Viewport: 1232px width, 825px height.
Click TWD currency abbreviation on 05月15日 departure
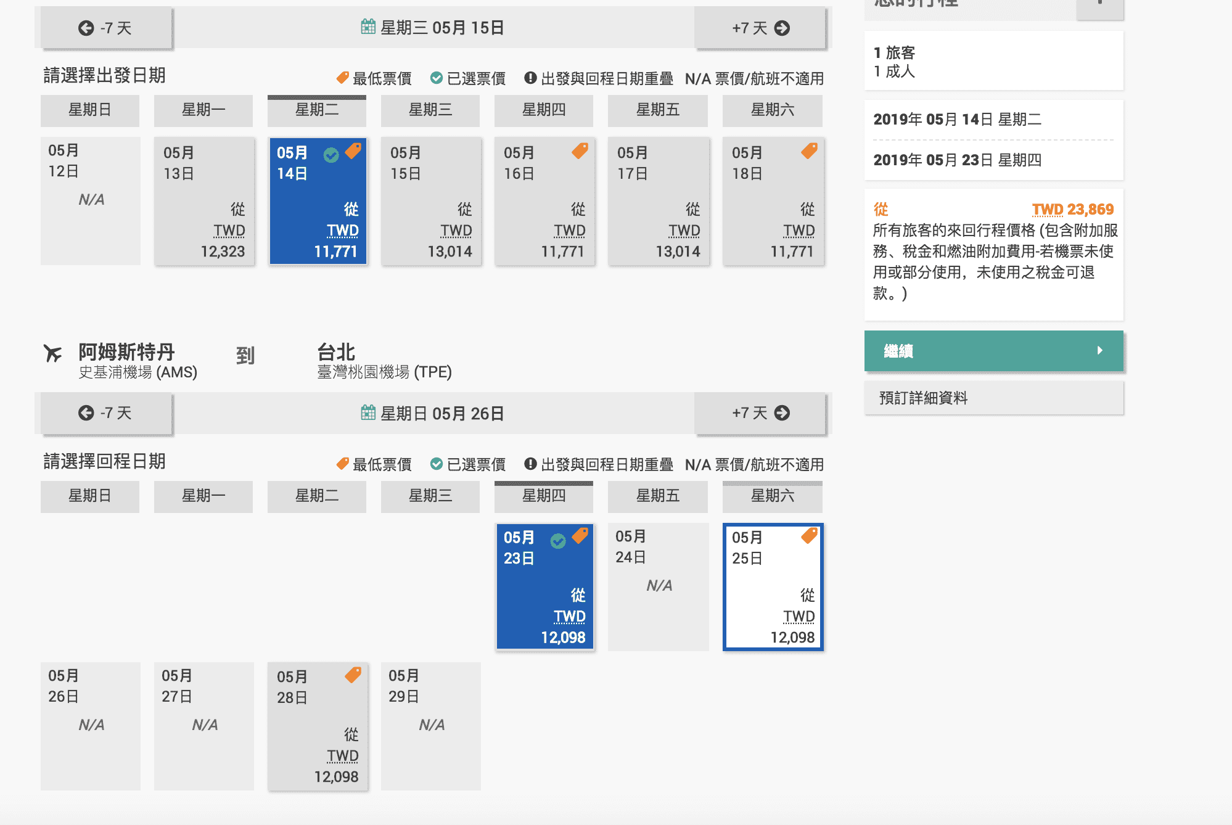456,231
